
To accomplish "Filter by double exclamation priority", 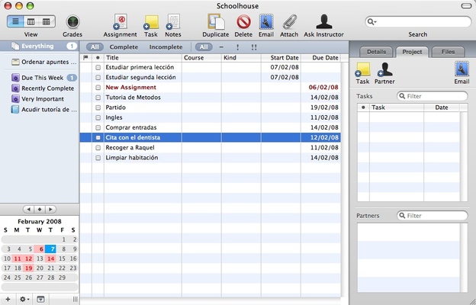I will [254, 47].
